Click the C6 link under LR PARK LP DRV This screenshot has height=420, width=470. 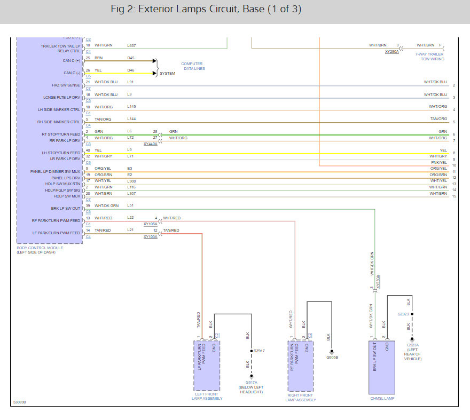point(88,163)
